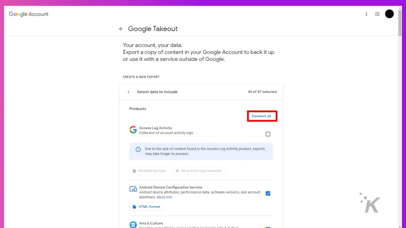Open the three-dot more options menu
Image resolution: width=406 pixels, height=228 pixels.
366,14
